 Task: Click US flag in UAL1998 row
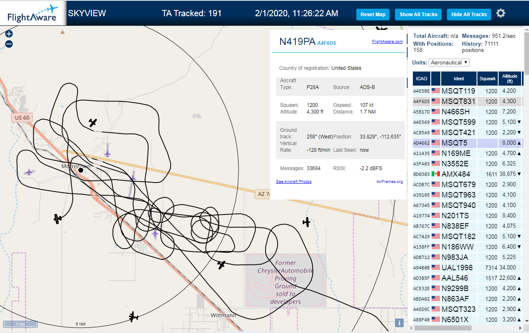436,267
